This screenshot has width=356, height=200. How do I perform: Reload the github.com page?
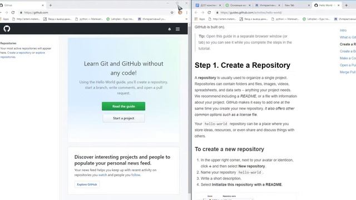[x=13, y=12]
